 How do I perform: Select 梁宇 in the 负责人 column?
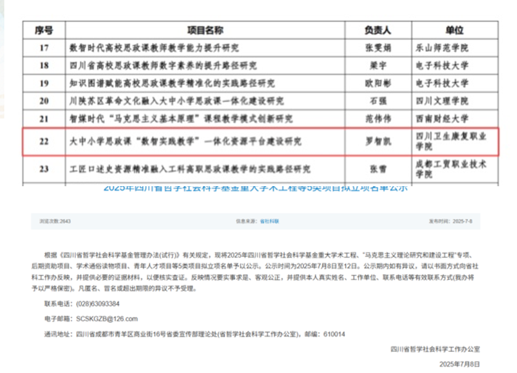[378, 65]
